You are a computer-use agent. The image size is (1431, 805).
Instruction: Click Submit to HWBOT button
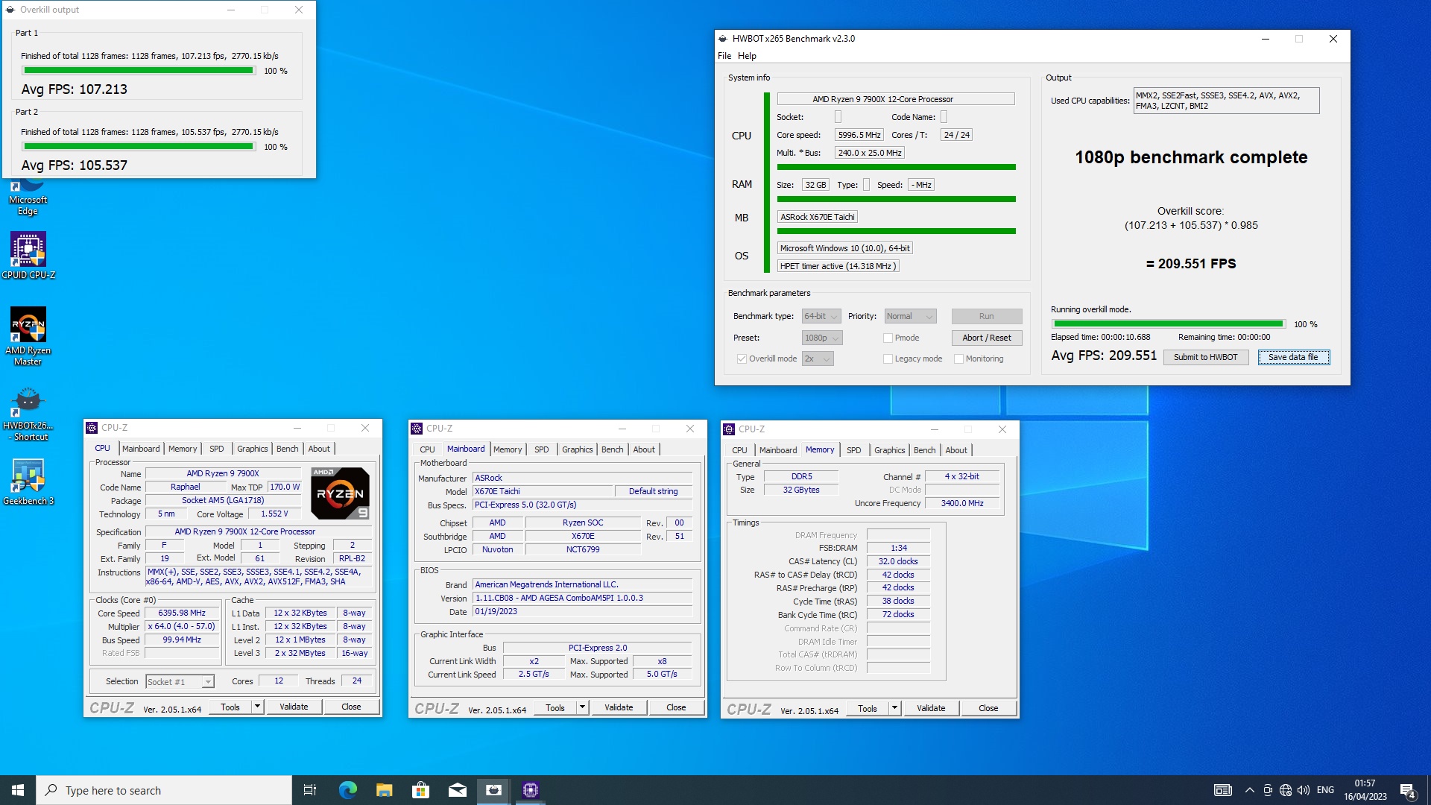pyautogui.click(x=1205, y=357)
